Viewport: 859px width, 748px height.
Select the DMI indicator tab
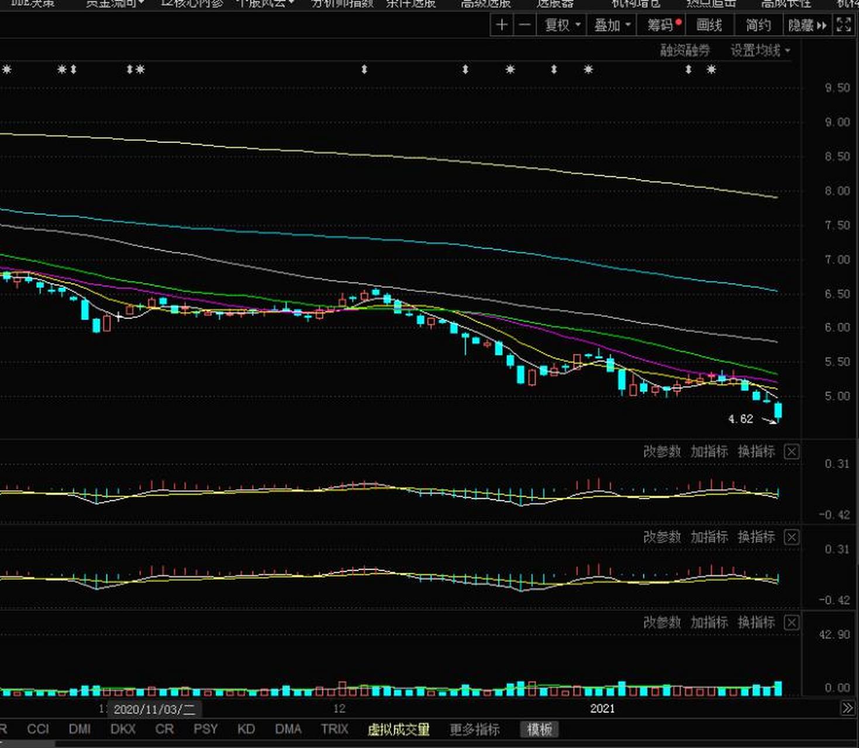80,729
